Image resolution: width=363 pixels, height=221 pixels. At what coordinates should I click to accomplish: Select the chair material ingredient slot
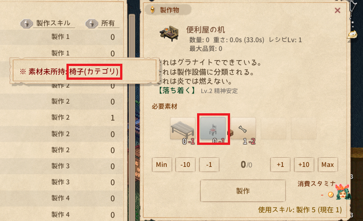coord(213,128)
